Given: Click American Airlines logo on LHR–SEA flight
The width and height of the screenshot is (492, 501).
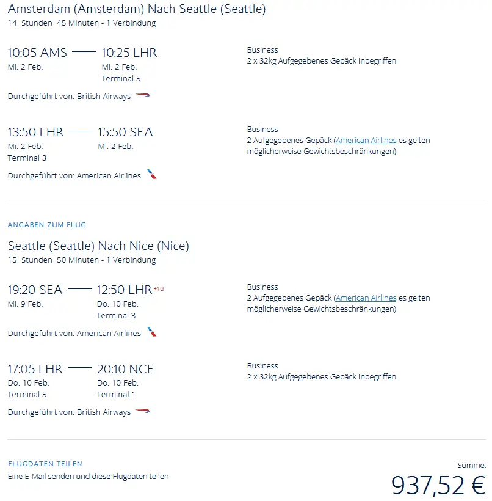Looking at the screenshot, I should (152, 175).
